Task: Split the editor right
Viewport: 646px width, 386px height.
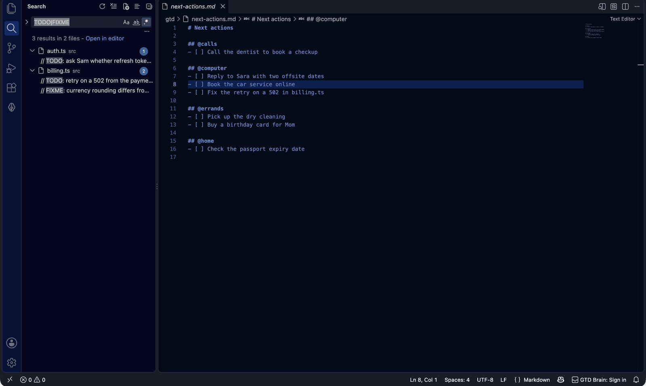Action: point(625,6)
